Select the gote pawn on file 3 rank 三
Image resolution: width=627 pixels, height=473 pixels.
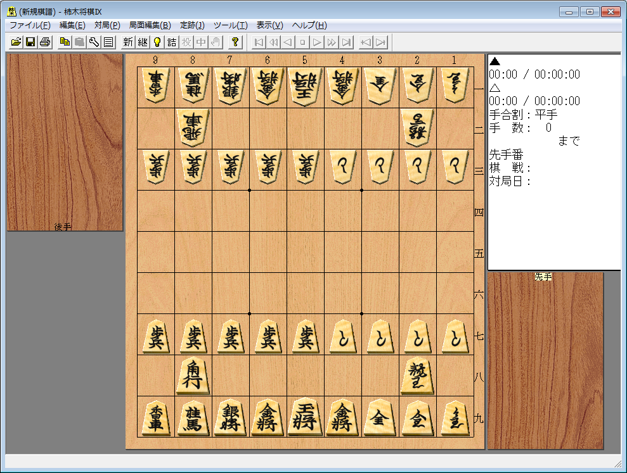pyautogui.click(x=380, y=167)
